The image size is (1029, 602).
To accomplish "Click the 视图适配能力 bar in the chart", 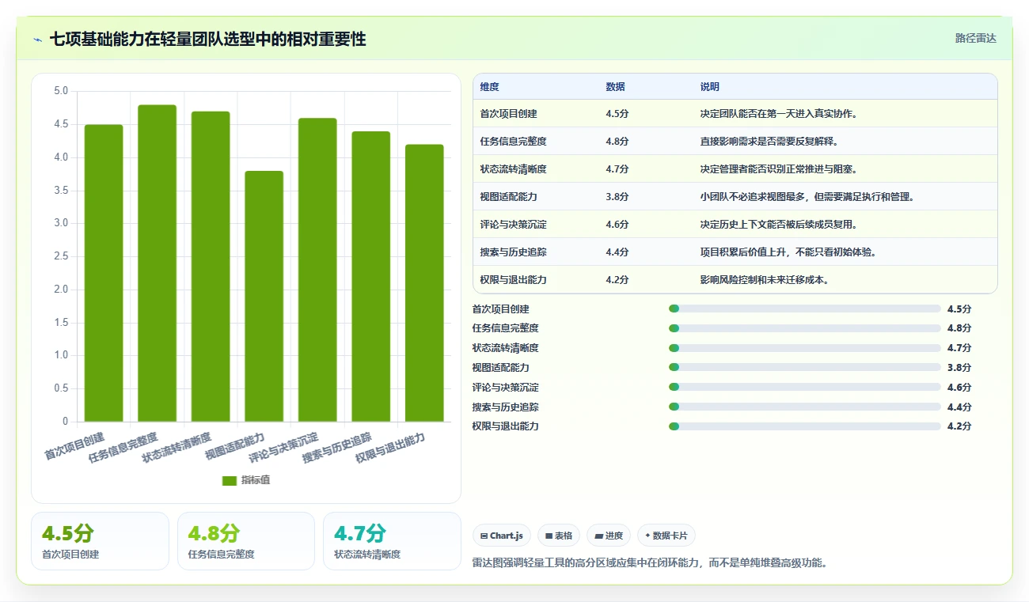I will pyautogui.click(x=264, y=297).
